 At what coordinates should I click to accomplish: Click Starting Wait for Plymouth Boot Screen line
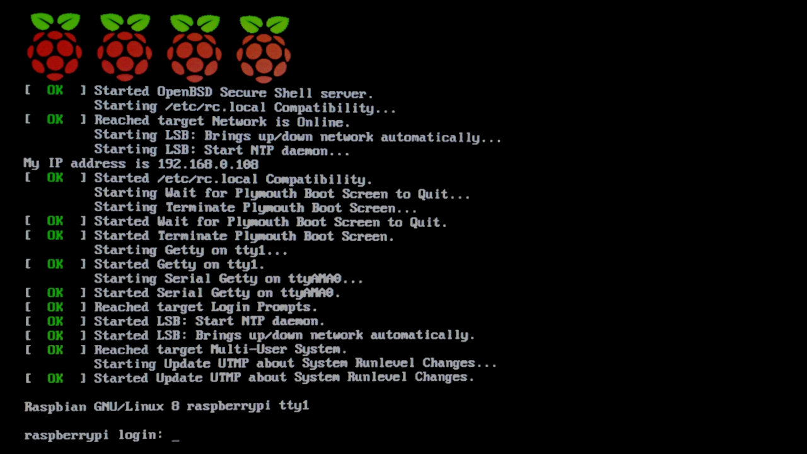pos(282,193)
